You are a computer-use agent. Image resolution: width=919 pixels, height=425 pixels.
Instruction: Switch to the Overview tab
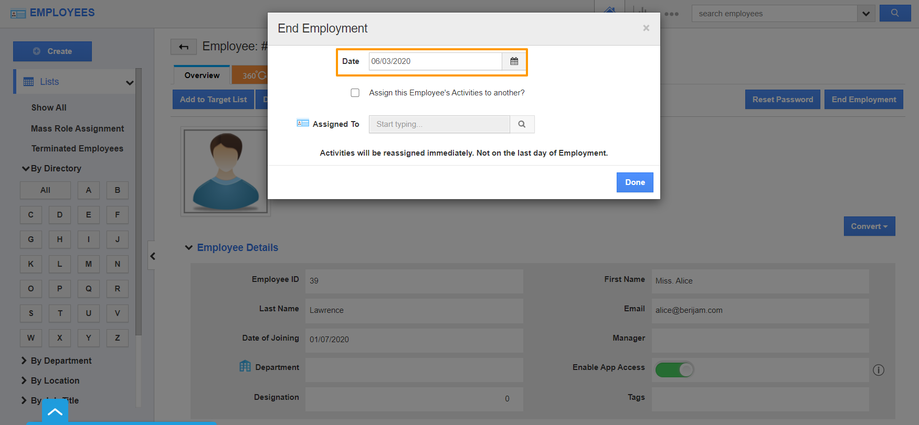(x=202, y=75)
